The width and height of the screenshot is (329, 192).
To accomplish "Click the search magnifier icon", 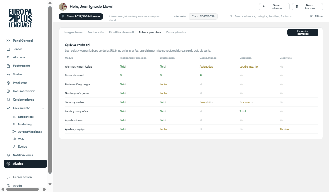I will tap(231, 16).
